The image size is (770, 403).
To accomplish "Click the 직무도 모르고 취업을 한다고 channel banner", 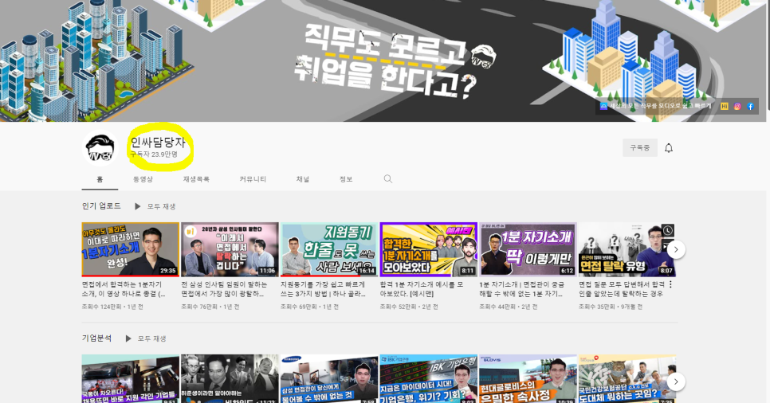I will coord(383,61).
